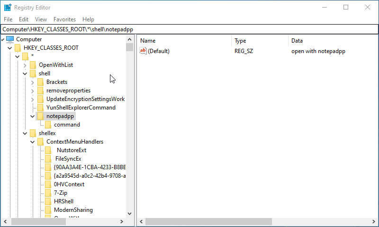Select the YunShellExplorerCommand key label

tap(81, 108)
